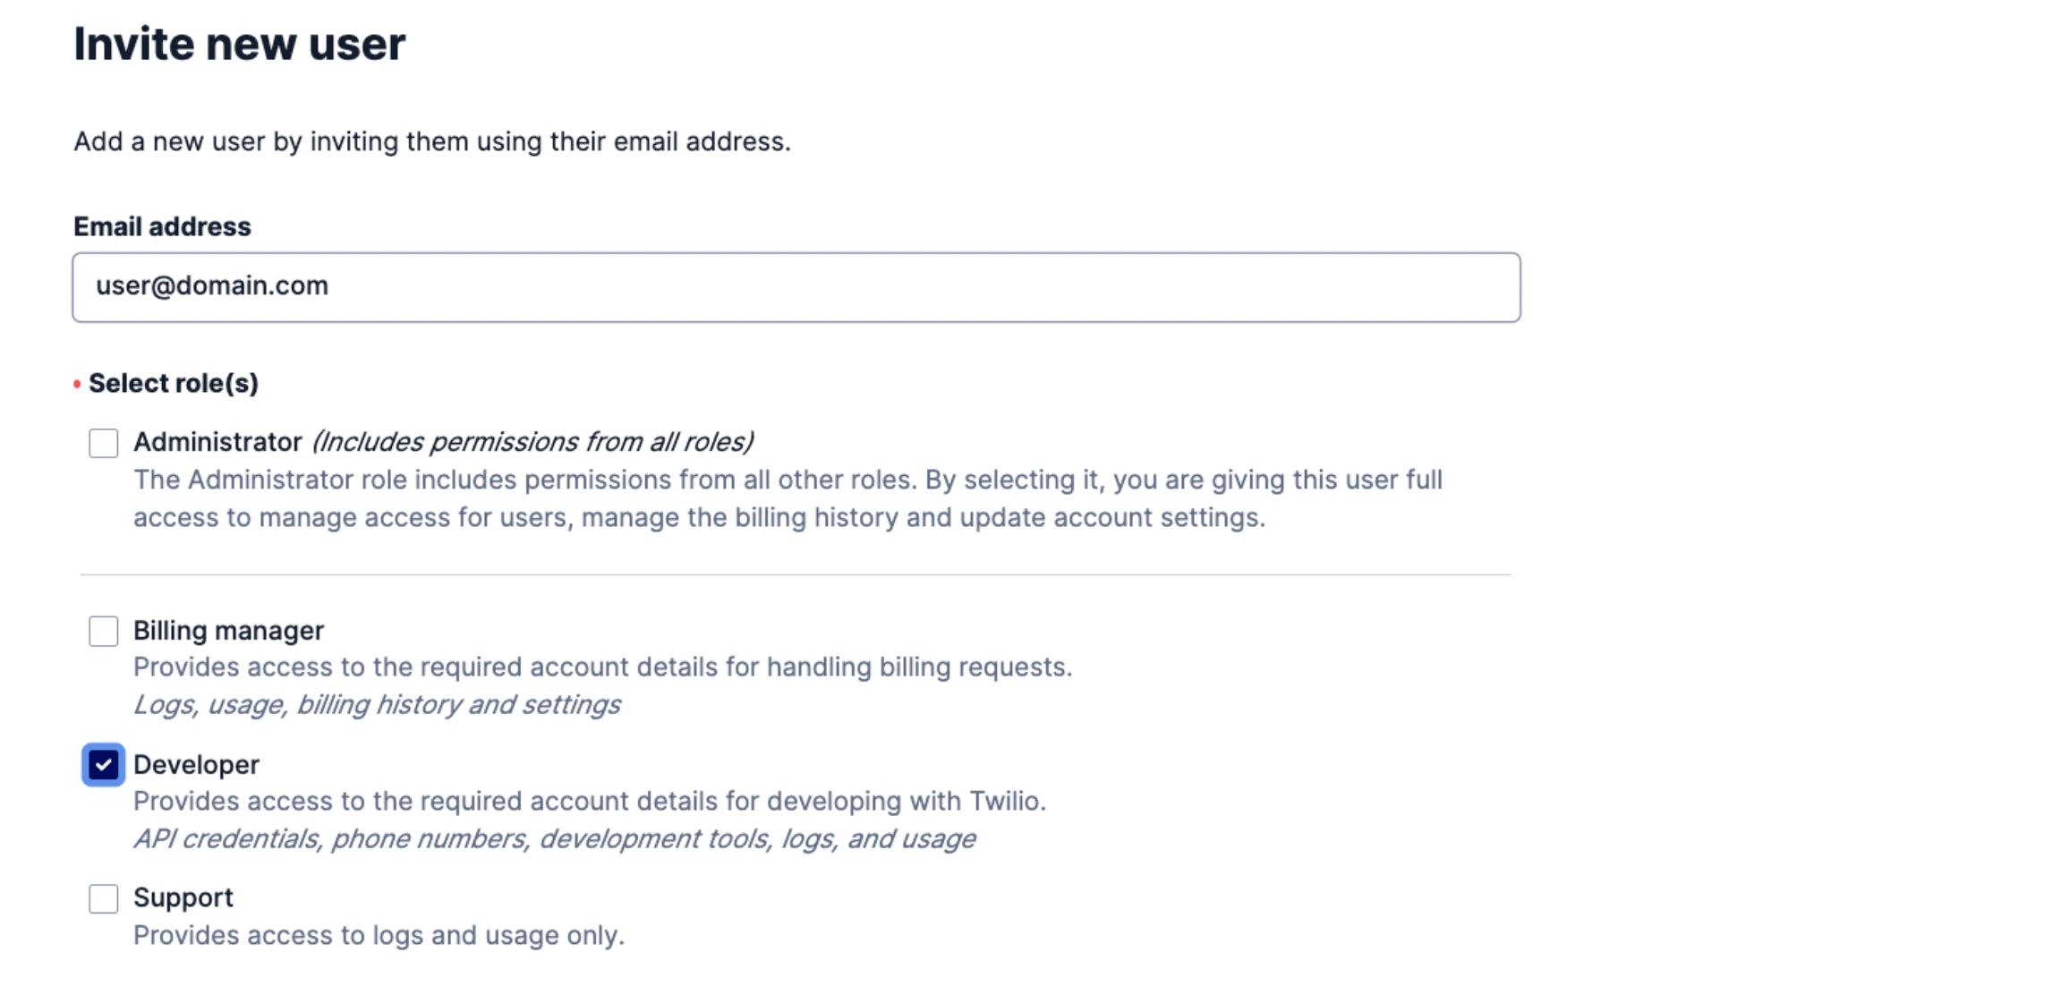Click the italic 'Includes permissions from all roles' note
The height and width of the screenshot is (1003, 2069).
532,442
